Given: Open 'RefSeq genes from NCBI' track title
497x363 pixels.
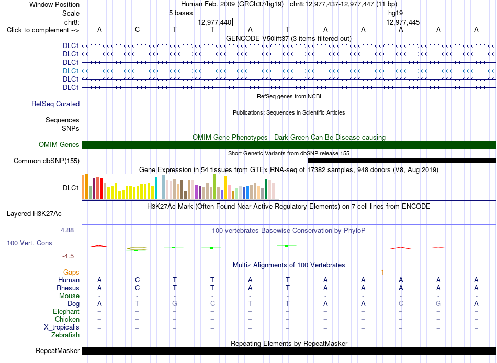Looking at the screenshot, I should 289,96.
